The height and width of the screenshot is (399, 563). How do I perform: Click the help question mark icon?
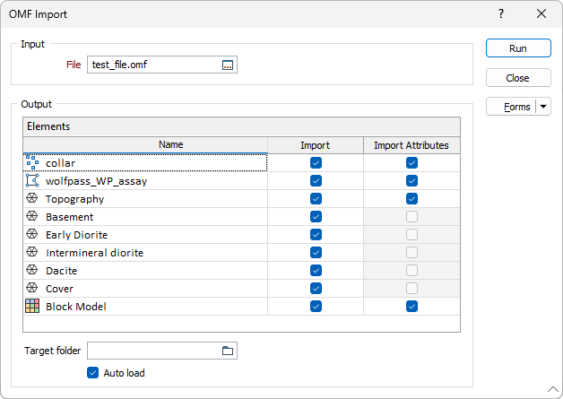501,13
